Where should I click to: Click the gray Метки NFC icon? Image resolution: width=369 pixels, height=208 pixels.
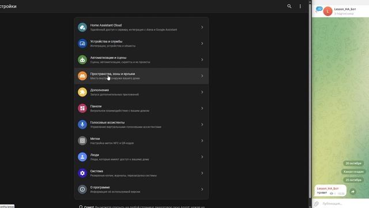[x=82, y=141]
